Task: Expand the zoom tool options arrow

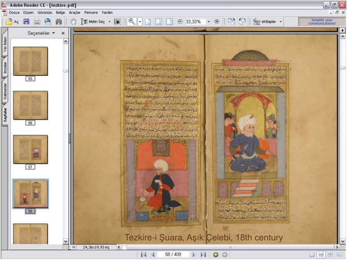Action: pyautogui.click(x=140, y=22)
